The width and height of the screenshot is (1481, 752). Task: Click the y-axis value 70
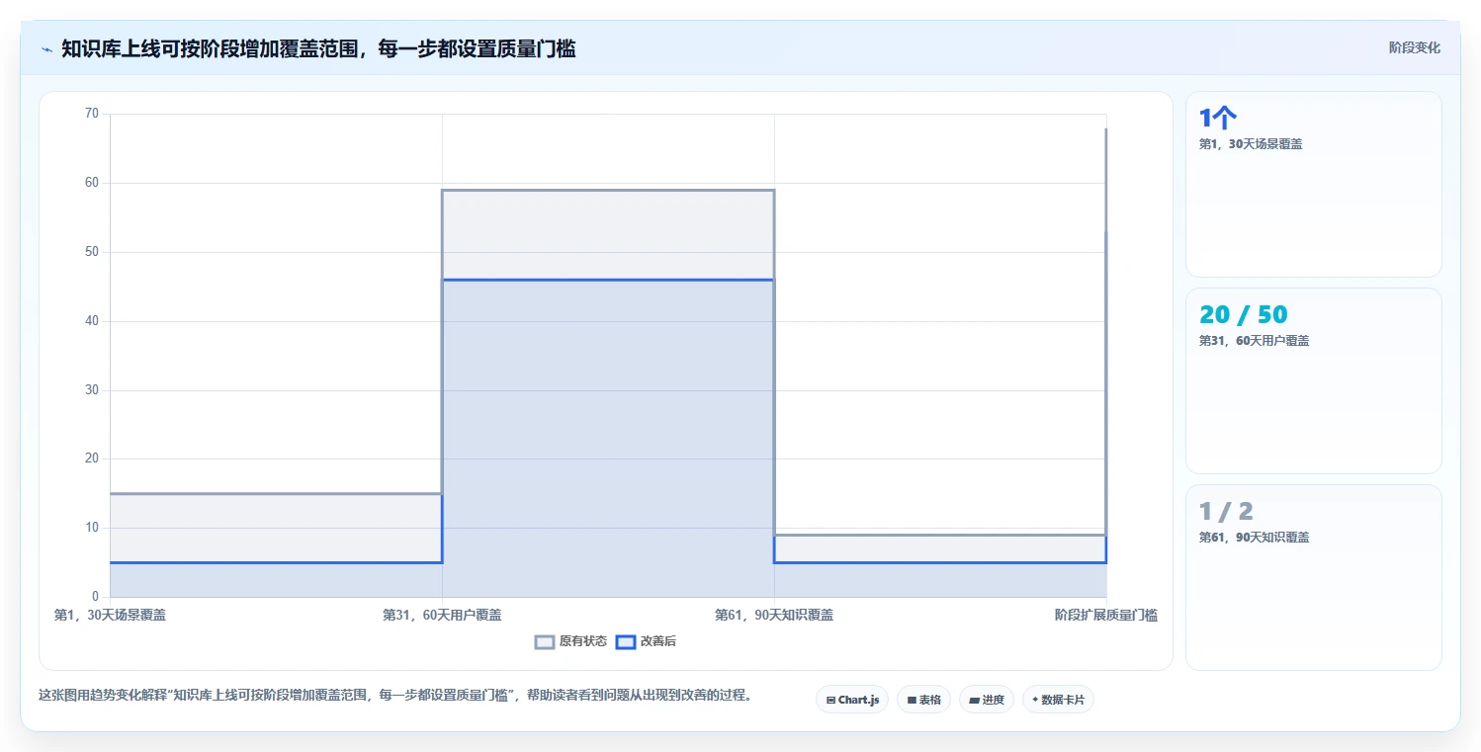92,114
